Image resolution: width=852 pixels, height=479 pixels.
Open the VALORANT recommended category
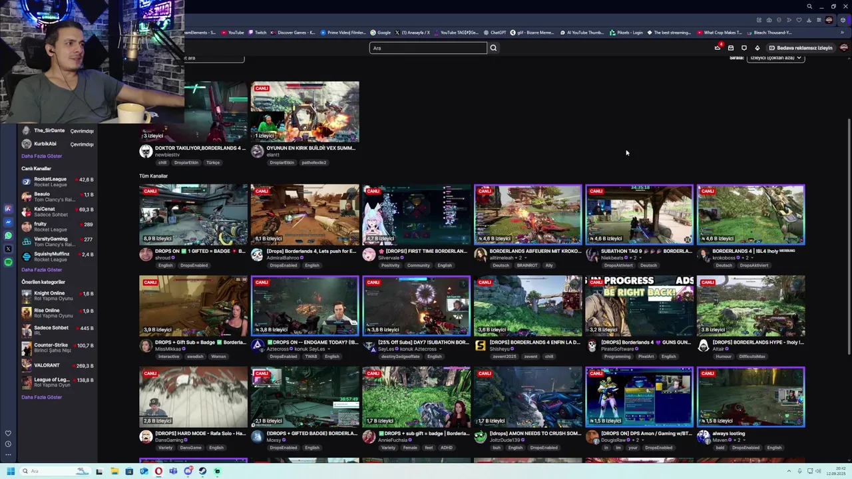(58, 365)
